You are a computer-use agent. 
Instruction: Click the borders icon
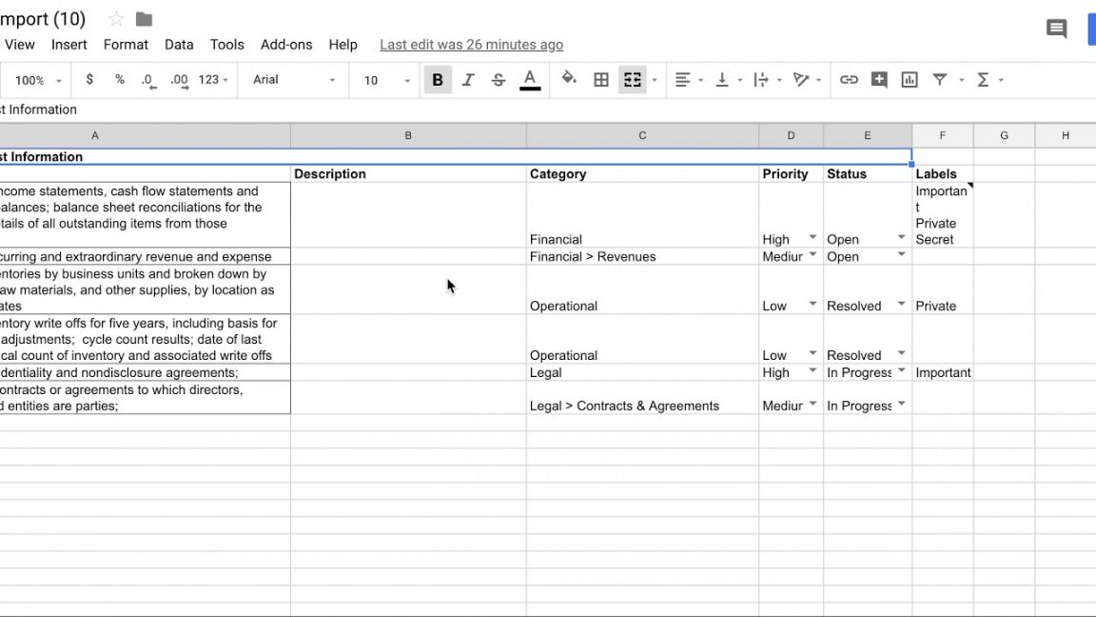pyautogui.click(x=601, y=80)
